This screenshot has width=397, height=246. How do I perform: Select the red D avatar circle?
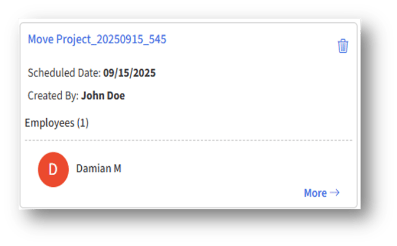53,170
